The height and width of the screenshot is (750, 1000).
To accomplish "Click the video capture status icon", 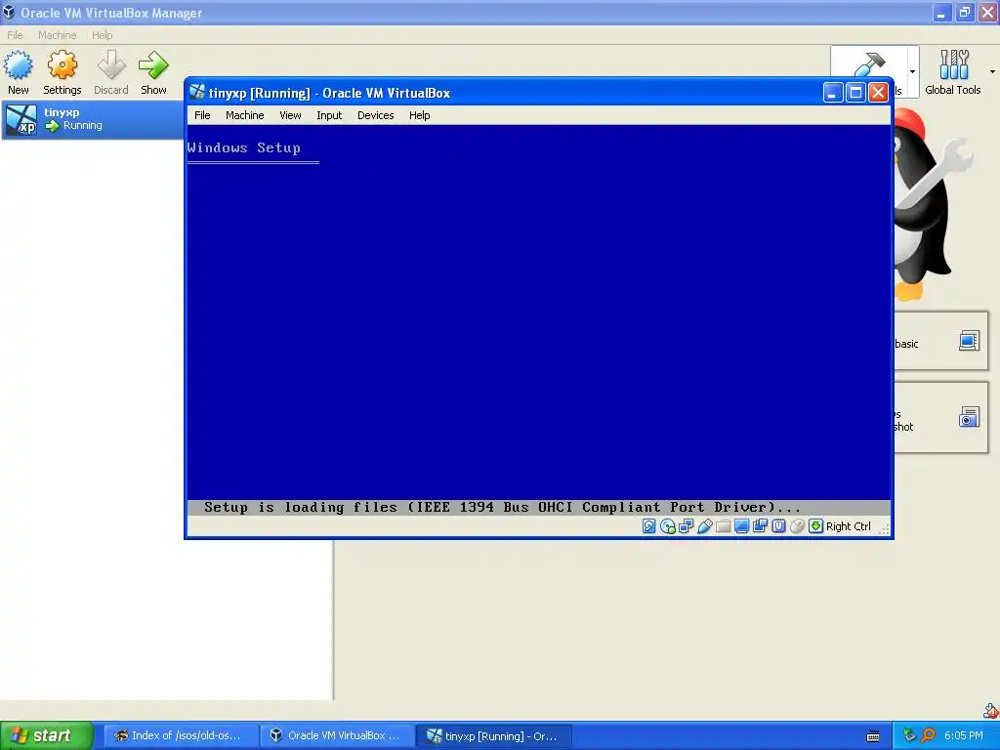I will pyautogui.click(x=760, y=526).
